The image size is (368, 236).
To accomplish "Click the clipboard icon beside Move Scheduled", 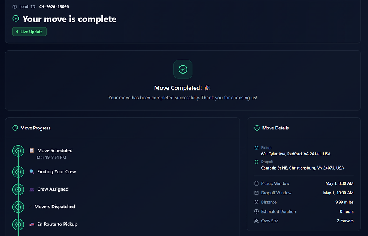I will [32, 150].
